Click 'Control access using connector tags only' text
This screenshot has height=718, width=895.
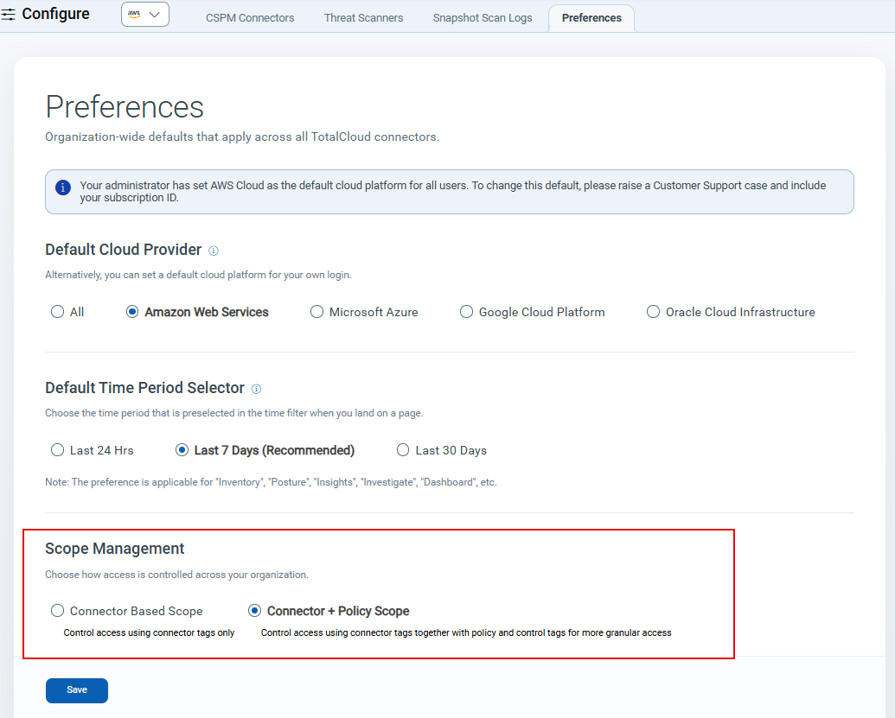point(149,632)
